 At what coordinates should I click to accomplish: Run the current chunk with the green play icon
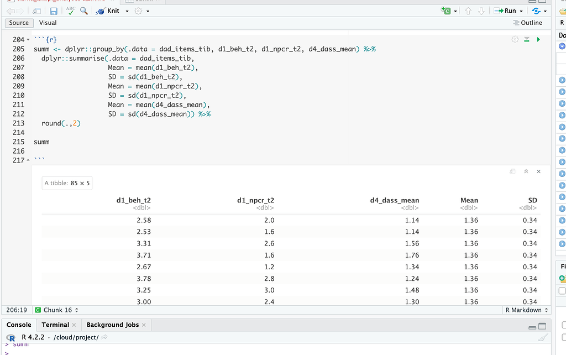click(538, 39)
